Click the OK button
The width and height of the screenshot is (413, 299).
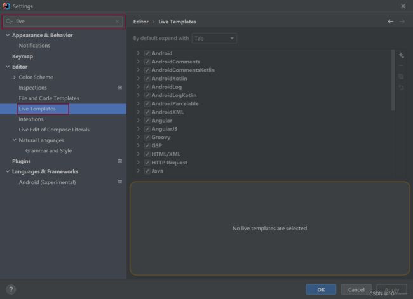tap(321, 289)
